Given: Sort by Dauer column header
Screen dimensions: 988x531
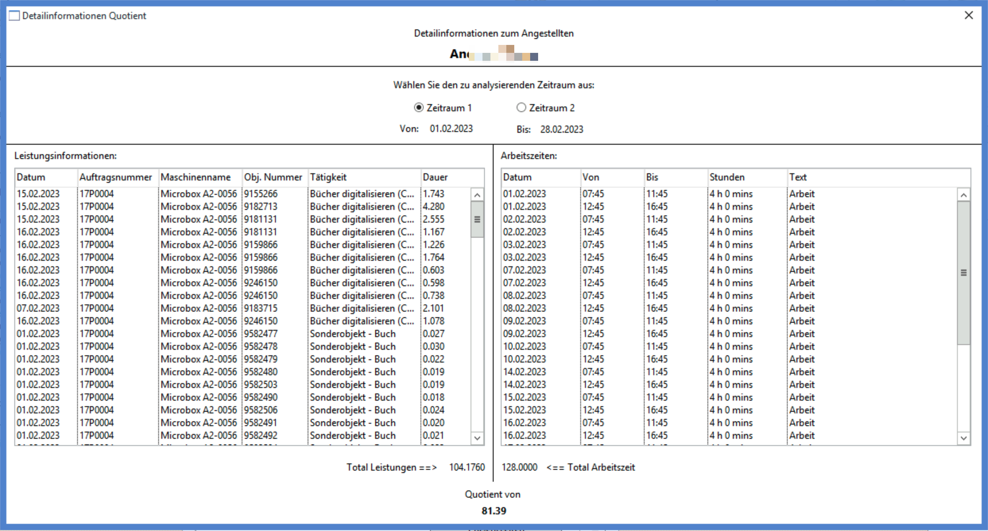Looking at the screenshot, I should pos(435,177).
